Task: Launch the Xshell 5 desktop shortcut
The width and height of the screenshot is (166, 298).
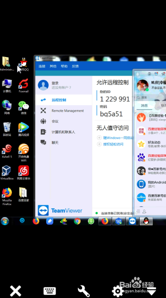Action: (7, 151)
